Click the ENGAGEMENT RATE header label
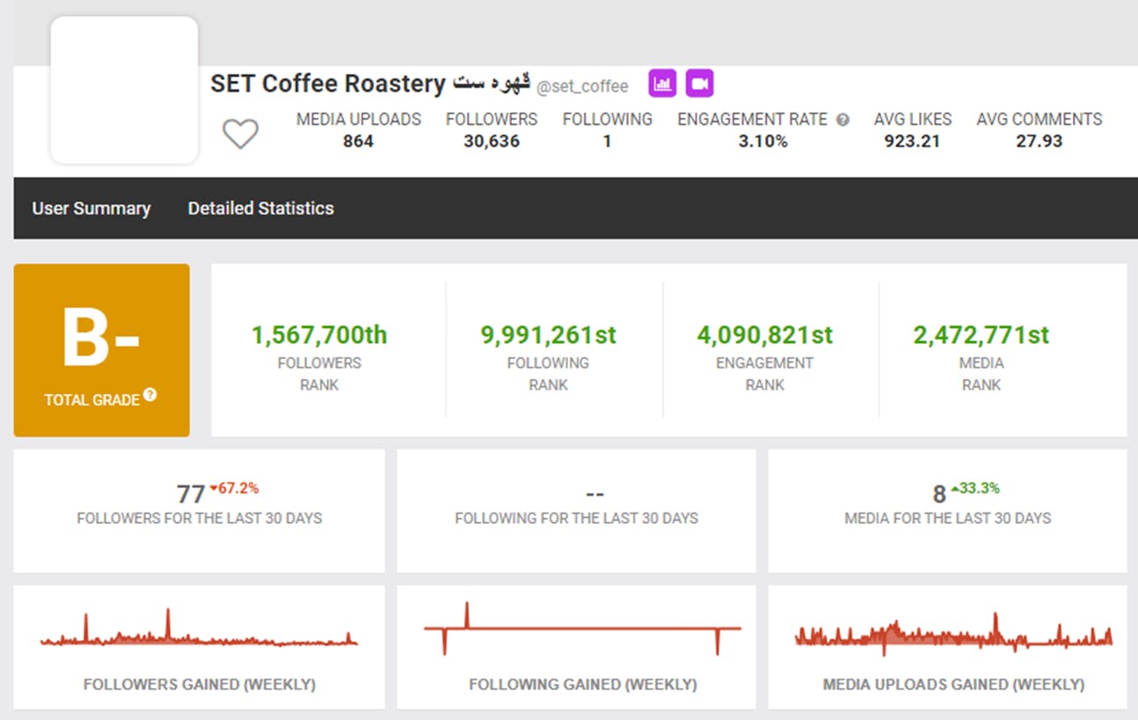The width and height of the screenshot is (1138, 720). tap(753, 120)
